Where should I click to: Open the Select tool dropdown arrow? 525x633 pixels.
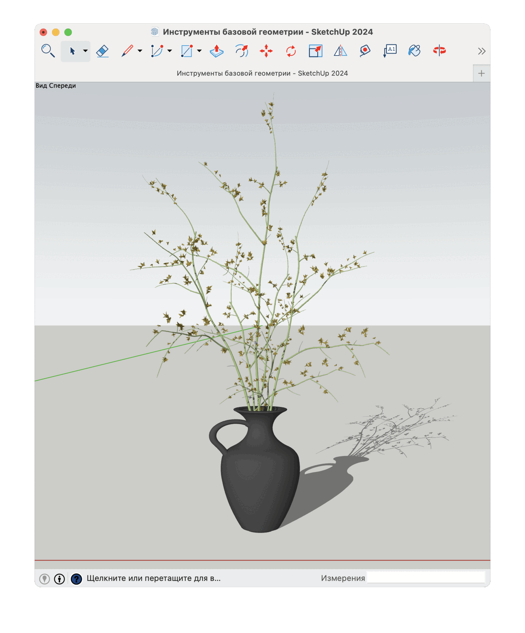[x=85, y=51]
